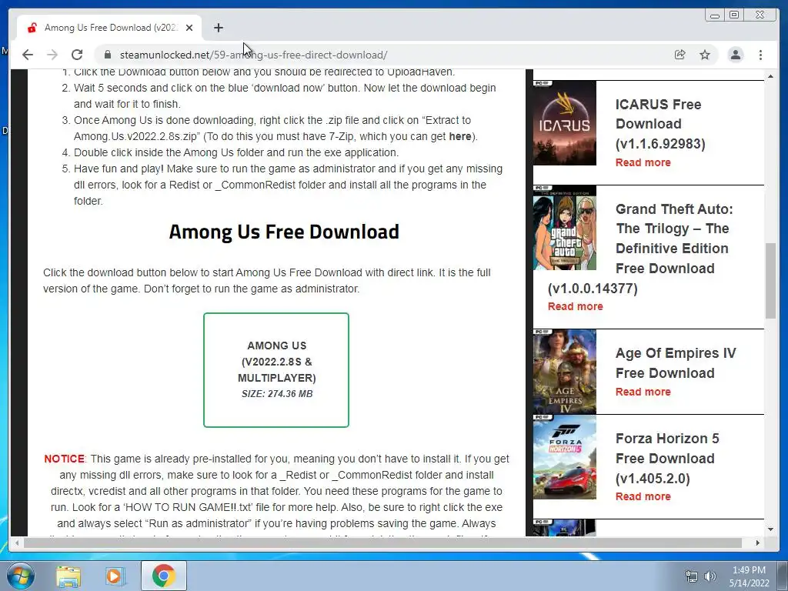Viewport: 788px width, 591px height.
Task: Click the network tray icon
Action: [x=692, y=576]
